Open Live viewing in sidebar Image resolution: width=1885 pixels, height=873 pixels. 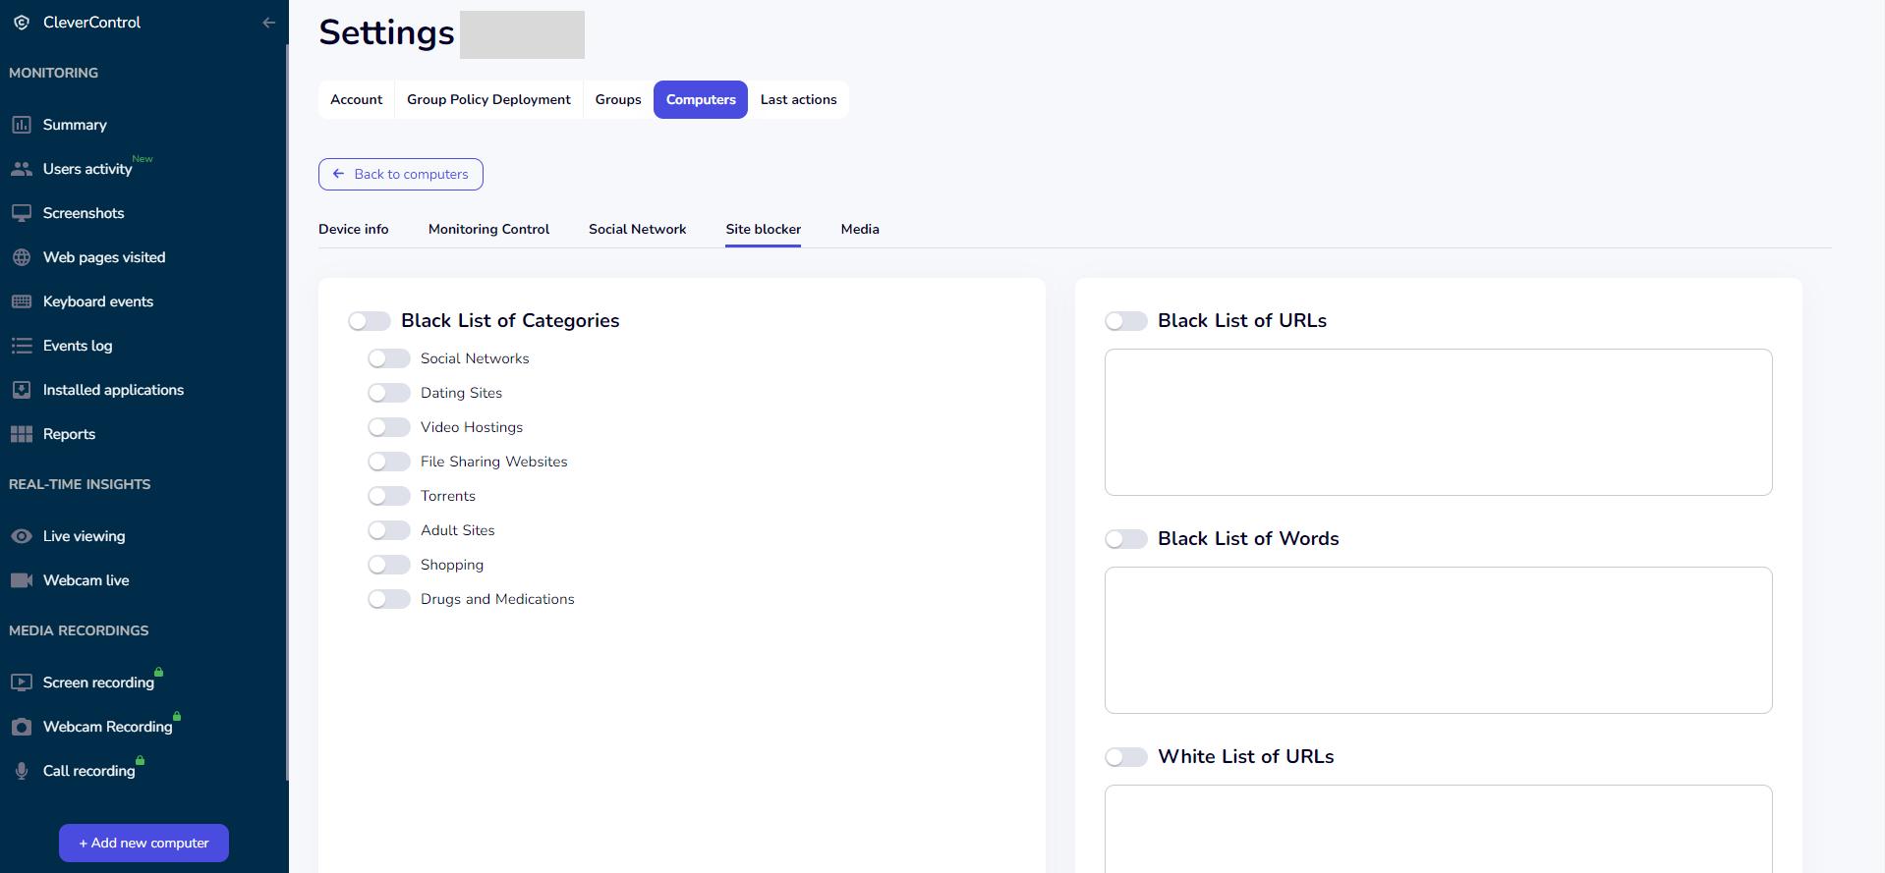click(x=84, y=536)
